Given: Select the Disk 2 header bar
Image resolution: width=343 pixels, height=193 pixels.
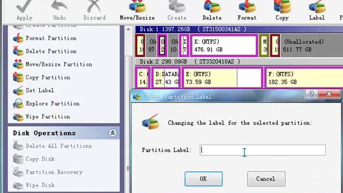Looking at the screenshot, I should point(239,62).
